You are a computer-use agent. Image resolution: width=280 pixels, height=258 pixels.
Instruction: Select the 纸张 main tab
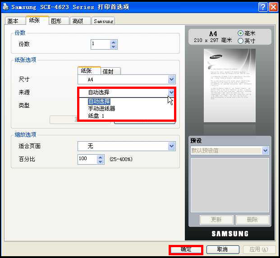pos(37,20)
